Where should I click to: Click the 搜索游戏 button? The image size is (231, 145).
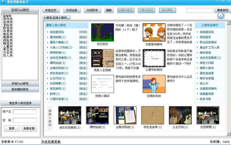point(222,10)
